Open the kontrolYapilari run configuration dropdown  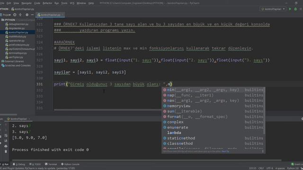pyautogui.click(x=273, y=9)
